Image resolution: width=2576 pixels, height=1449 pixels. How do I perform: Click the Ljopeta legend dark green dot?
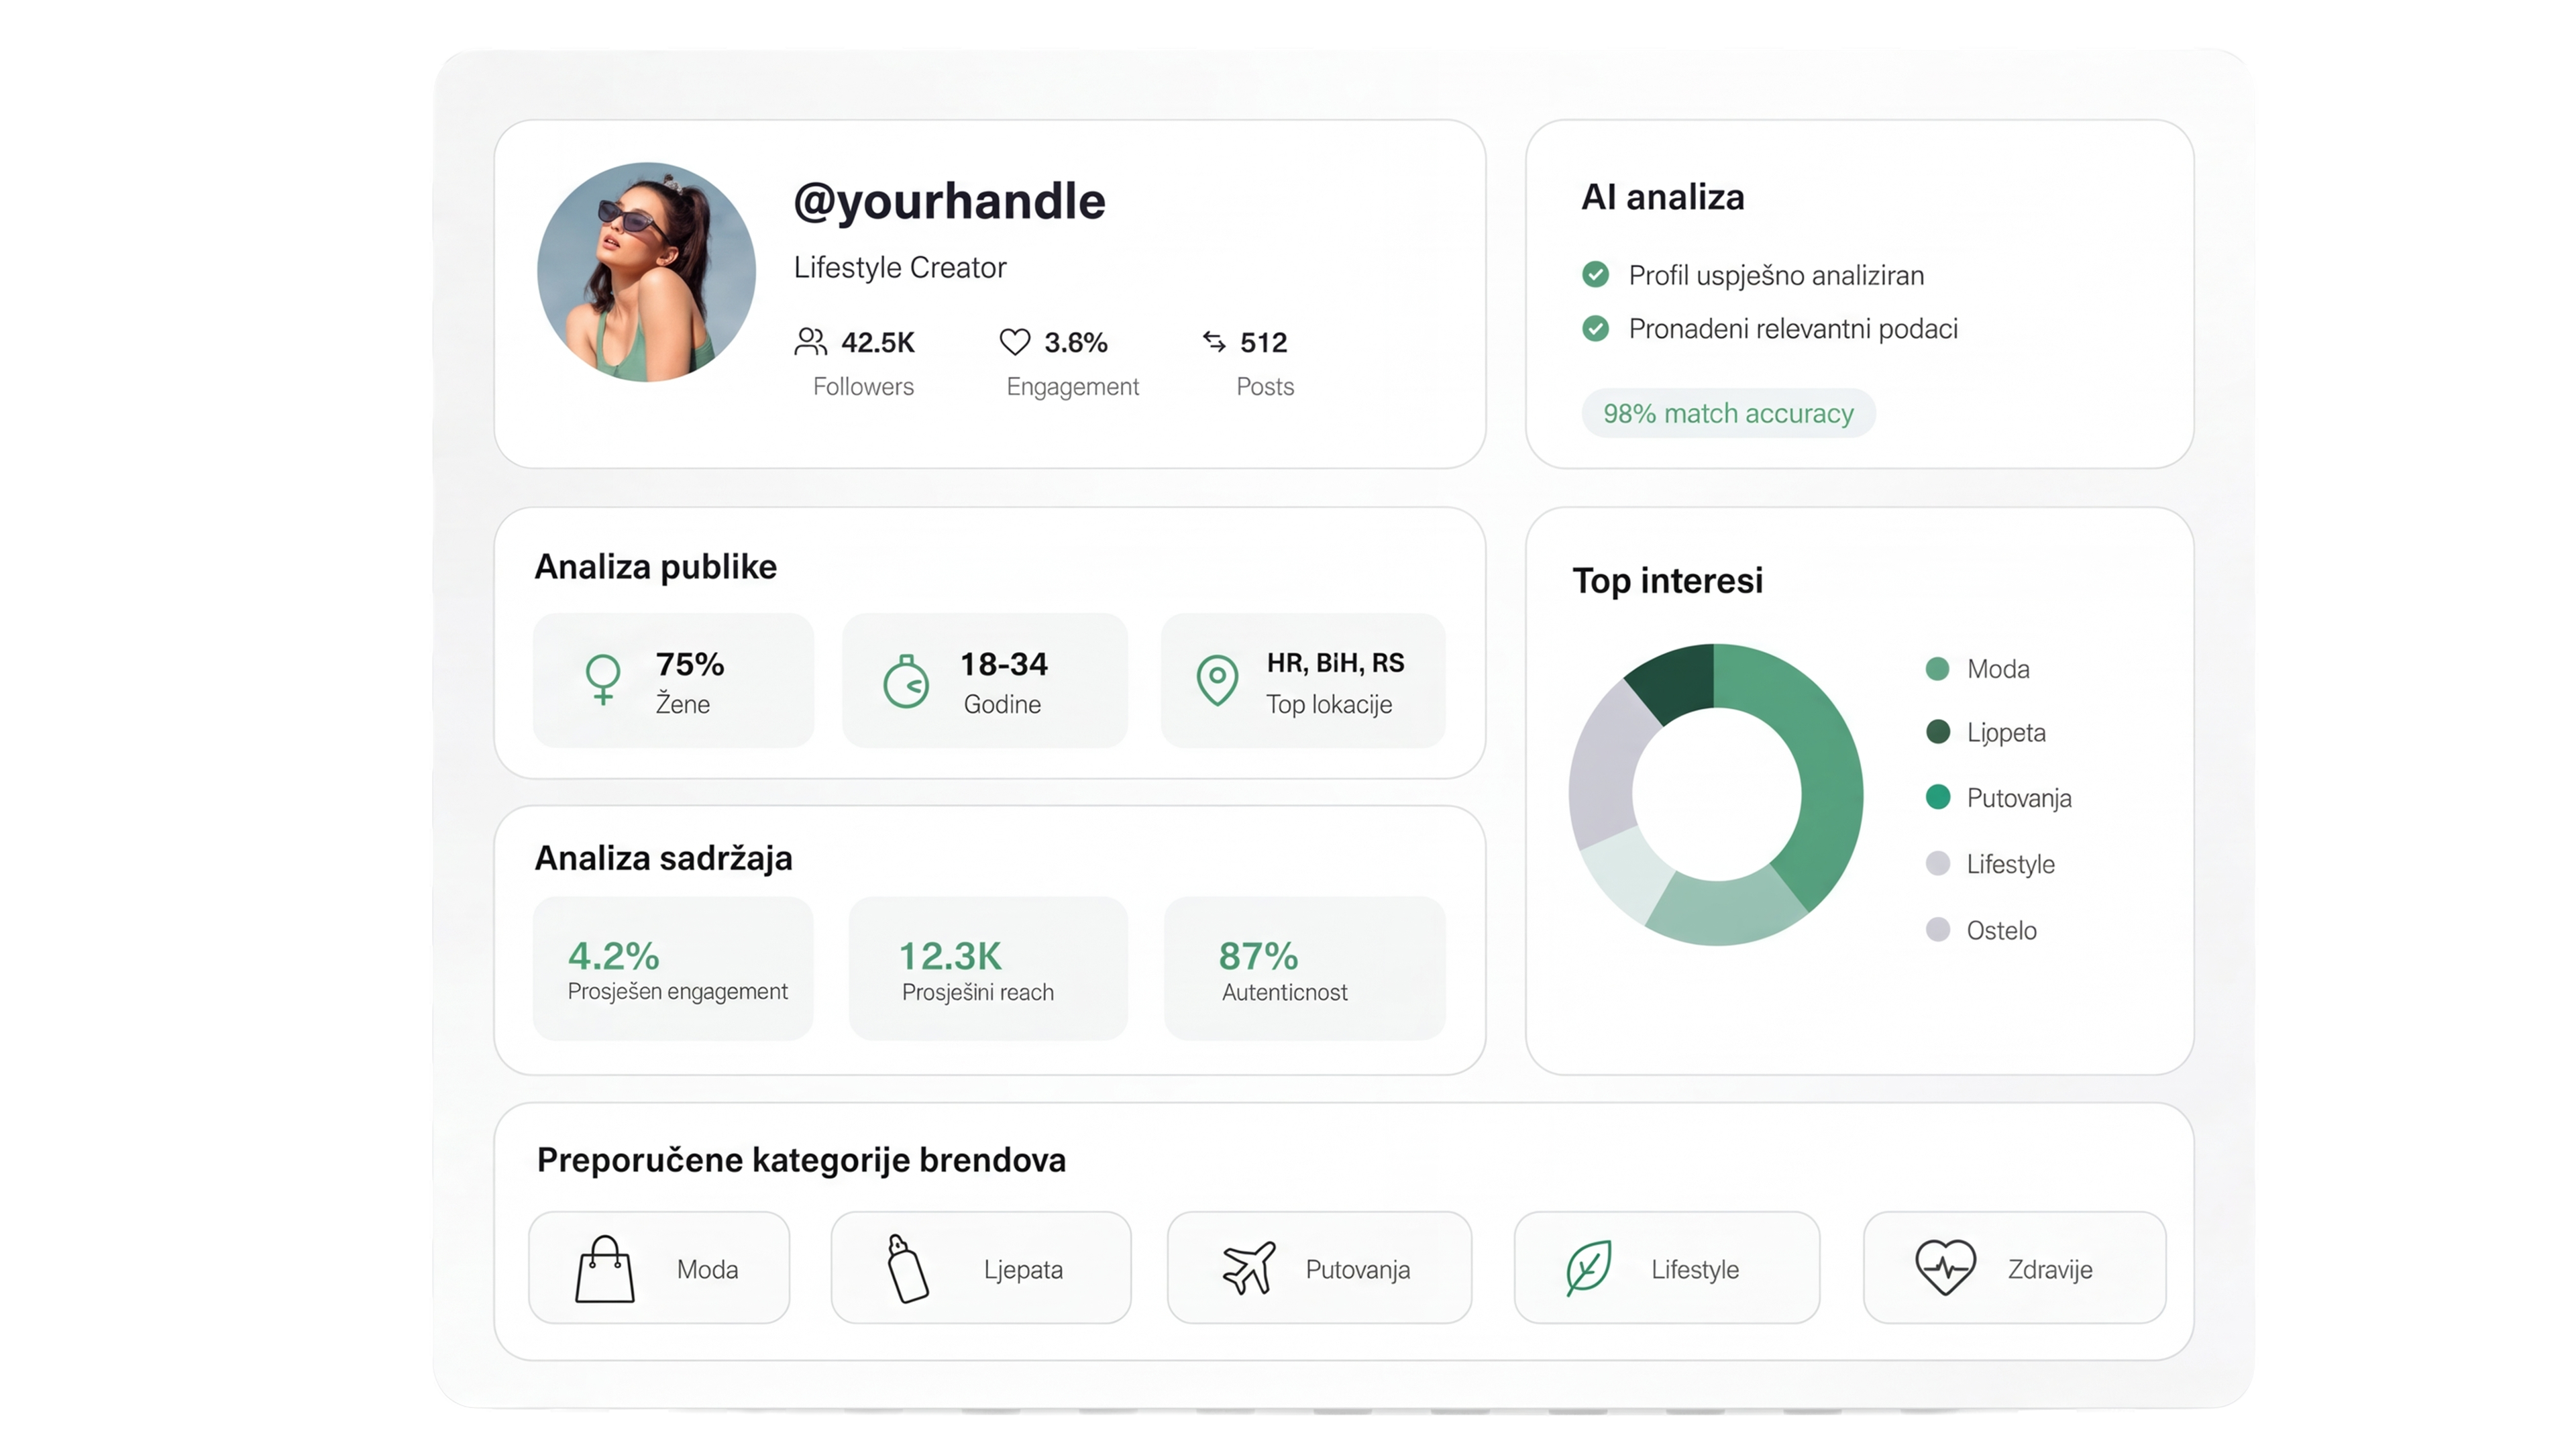pos(1938,732)
